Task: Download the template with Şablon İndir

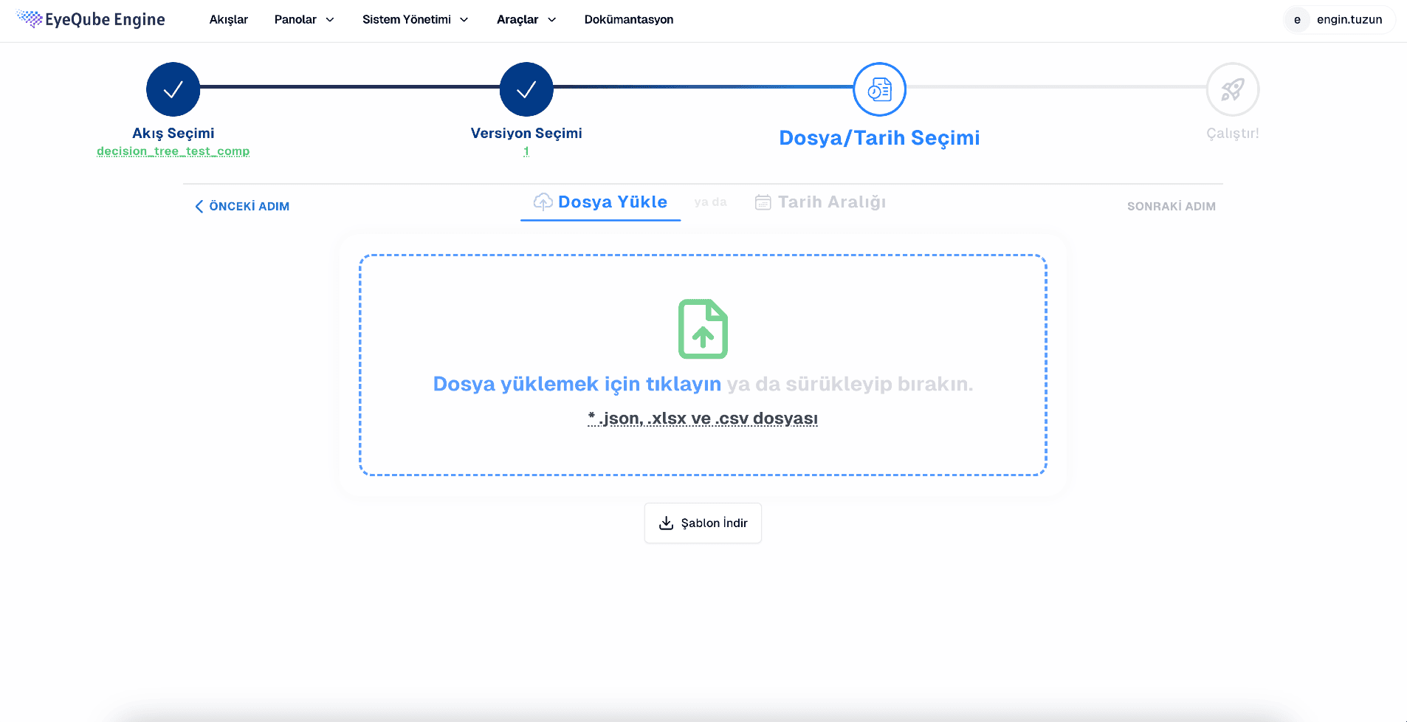Action: [x=703, y=523]
